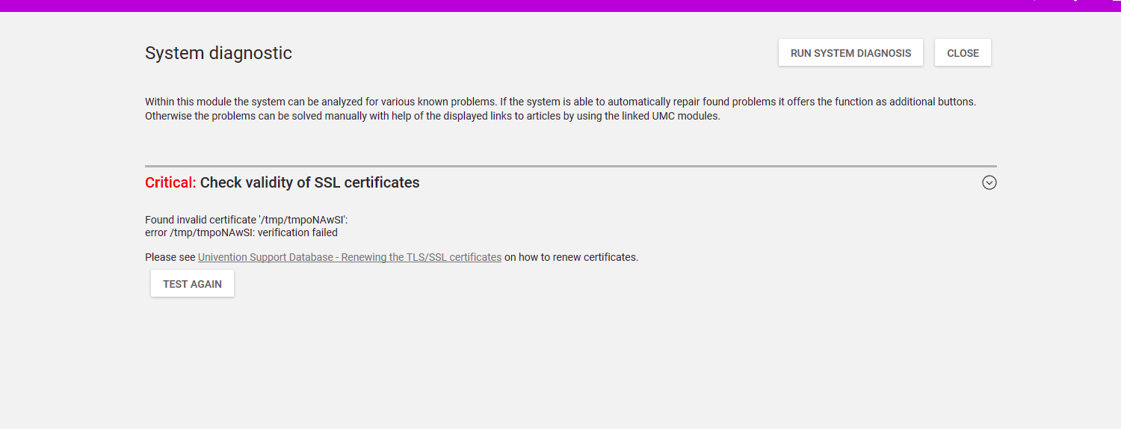Image resolution: width=1121 pixels, height=429 pixels.
Task: Click the System diagnostic page title
Action: tap(218, 53)
